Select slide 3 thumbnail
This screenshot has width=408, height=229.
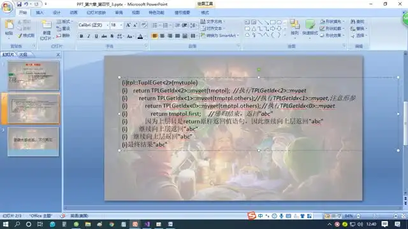coord(33,141)
